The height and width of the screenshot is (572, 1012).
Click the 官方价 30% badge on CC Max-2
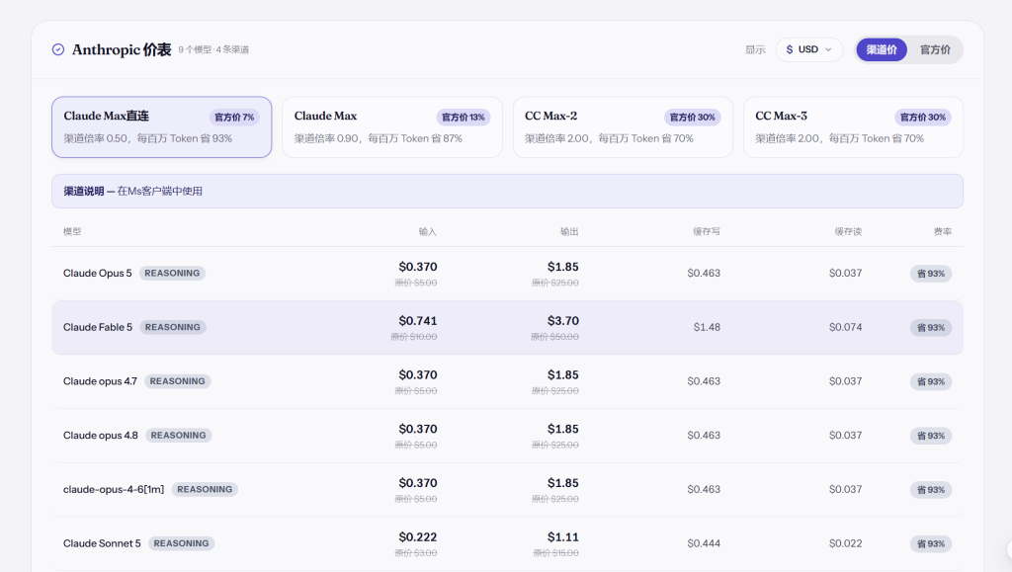(693, 118)
